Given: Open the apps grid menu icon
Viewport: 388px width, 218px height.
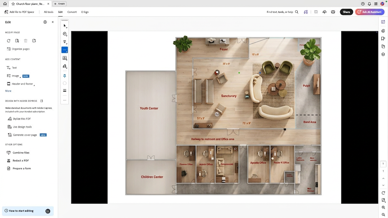Looking at the screenshot, I should click(x=376, y=4).
